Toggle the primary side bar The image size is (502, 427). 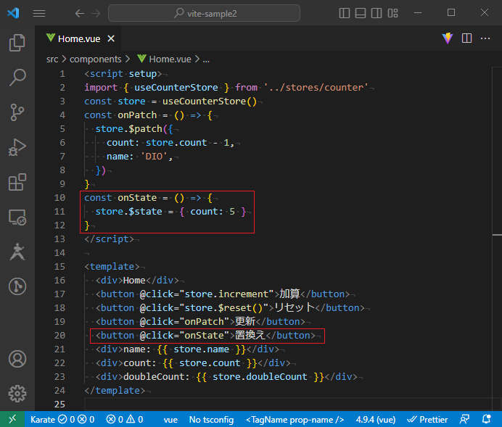tap(344, 13)
